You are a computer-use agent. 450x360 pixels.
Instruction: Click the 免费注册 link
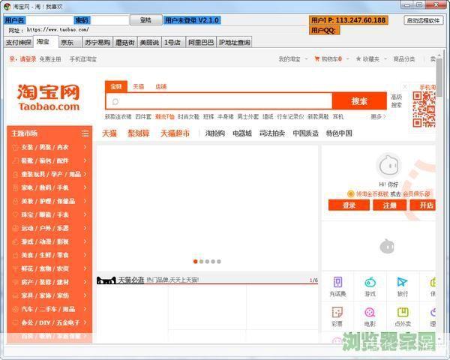pyautogui.click(x=50, y=59)
